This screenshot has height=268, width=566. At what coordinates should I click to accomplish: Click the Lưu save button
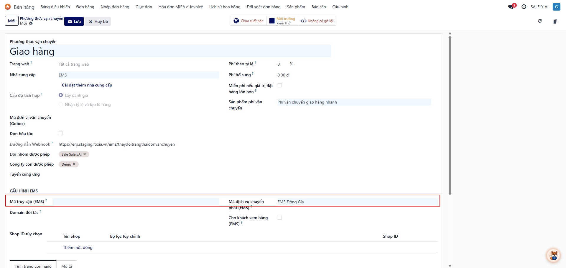(74, 21)
